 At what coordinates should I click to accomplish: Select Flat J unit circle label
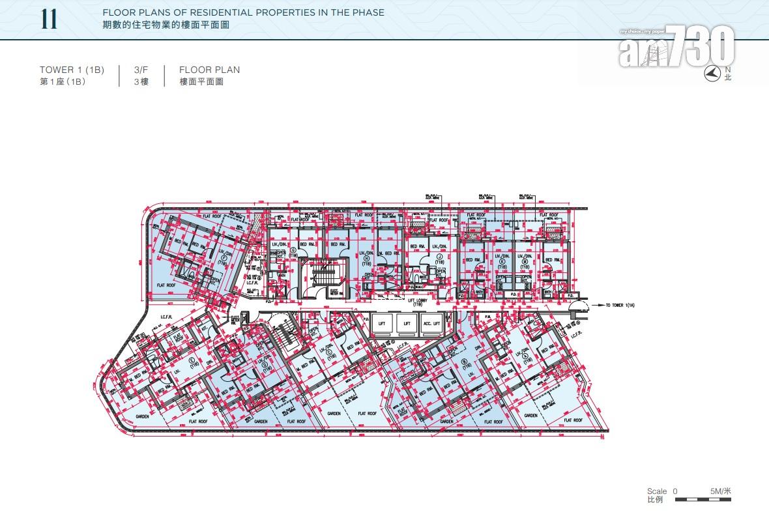[439, 257]
